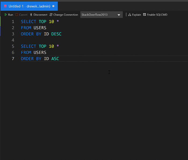Screen dimensions: 188x160
Task: Click line number 7 in gutter
Action: (13, 59)
